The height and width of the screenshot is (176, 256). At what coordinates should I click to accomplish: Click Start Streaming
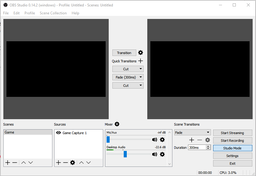232,133
